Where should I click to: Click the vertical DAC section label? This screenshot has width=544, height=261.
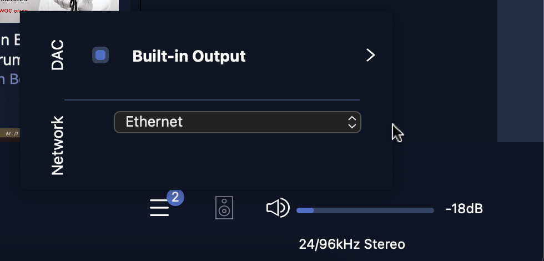coord(57,55)
